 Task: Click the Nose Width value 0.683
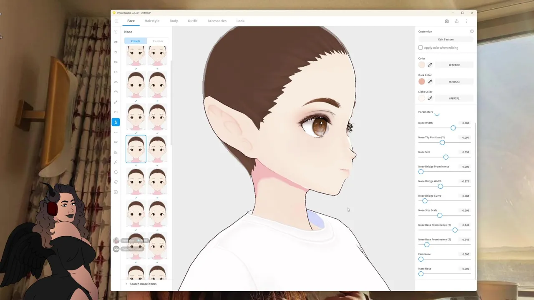click(466, 123)
